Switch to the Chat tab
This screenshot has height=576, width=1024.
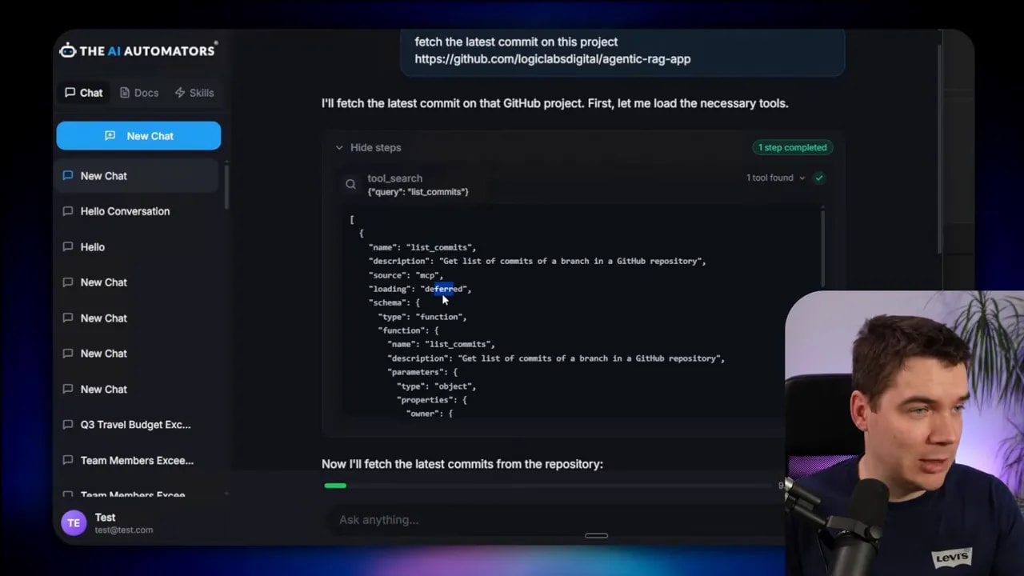(x=84, y=93)
